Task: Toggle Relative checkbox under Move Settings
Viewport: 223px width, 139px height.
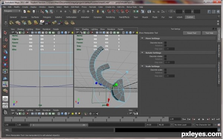Action: pos(165,45)
